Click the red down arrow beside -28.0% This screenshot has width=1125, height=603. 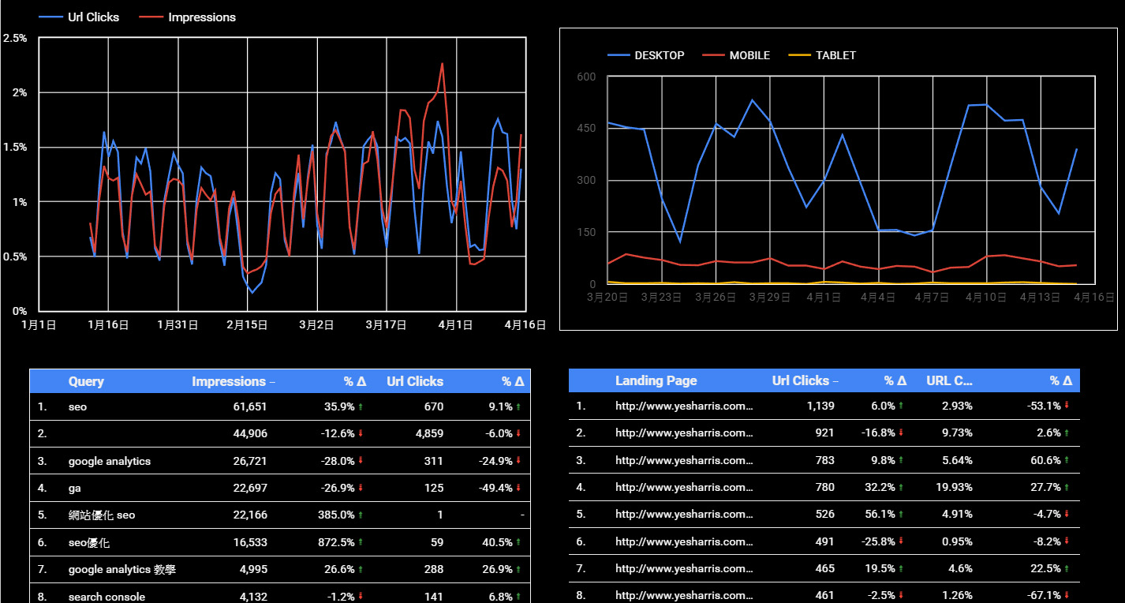click(x=361, y=462)
